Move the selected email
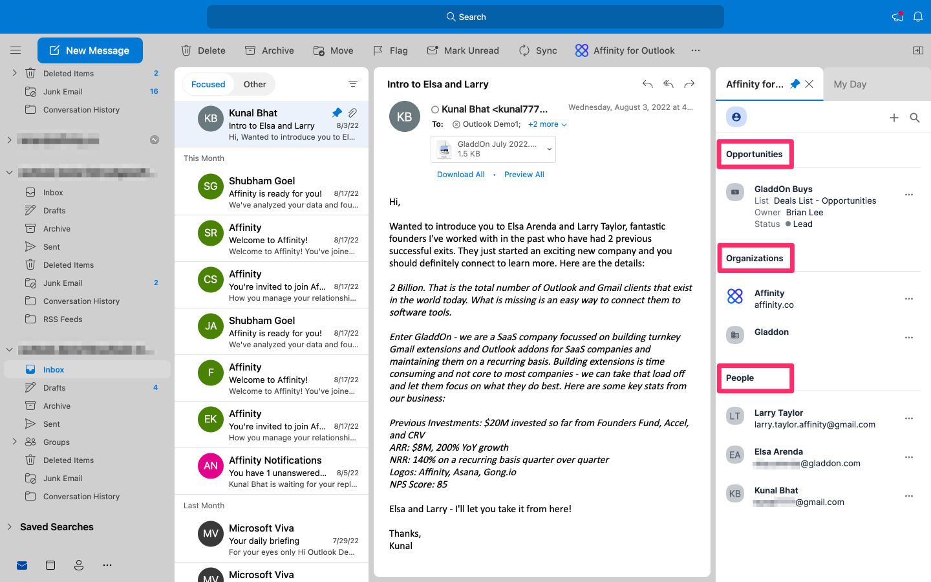This screenshot has width=931, height=582. tap(333, 50)
